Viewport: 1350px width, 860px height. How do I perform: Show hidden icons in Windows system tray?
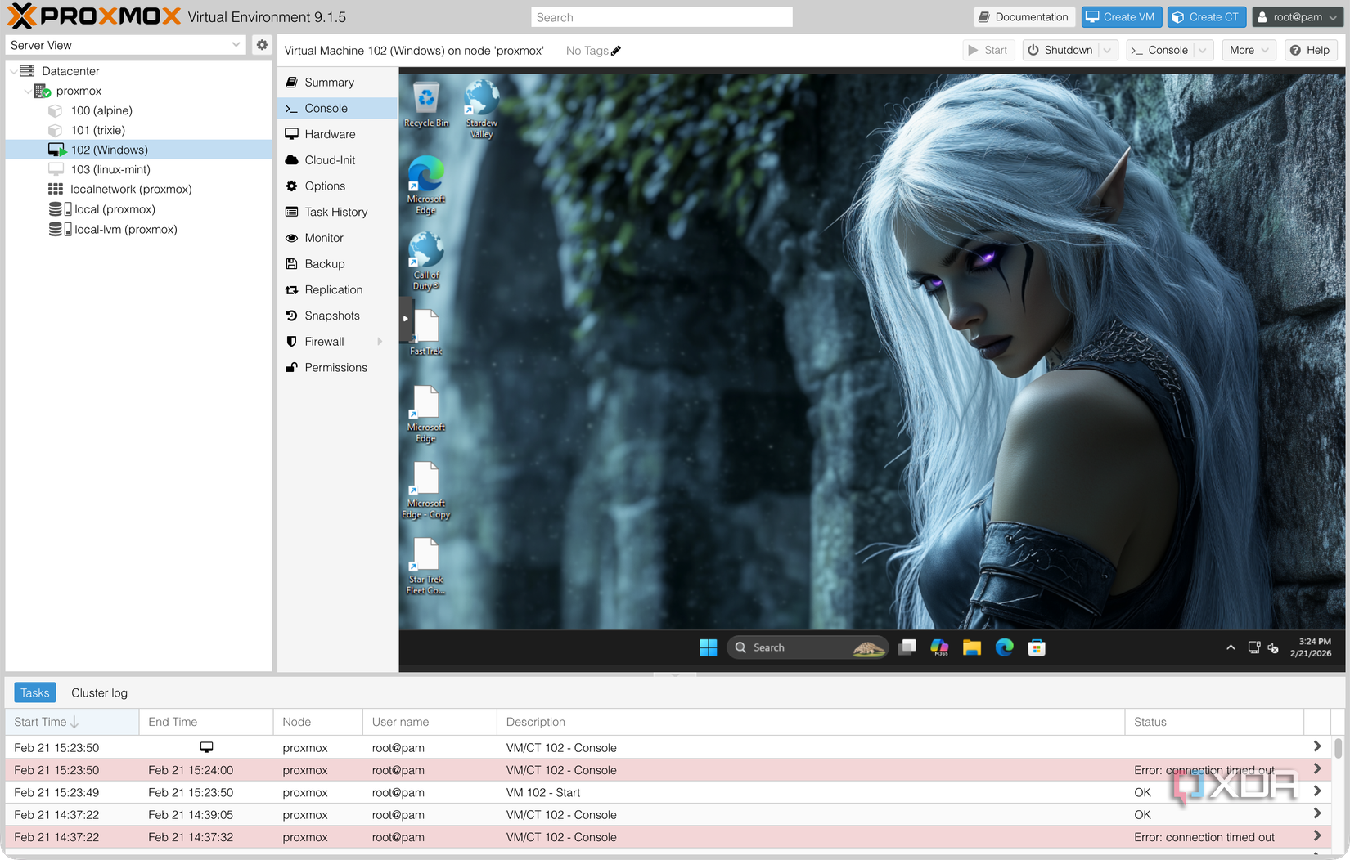pyautogui.click(x=1230, y=647)
